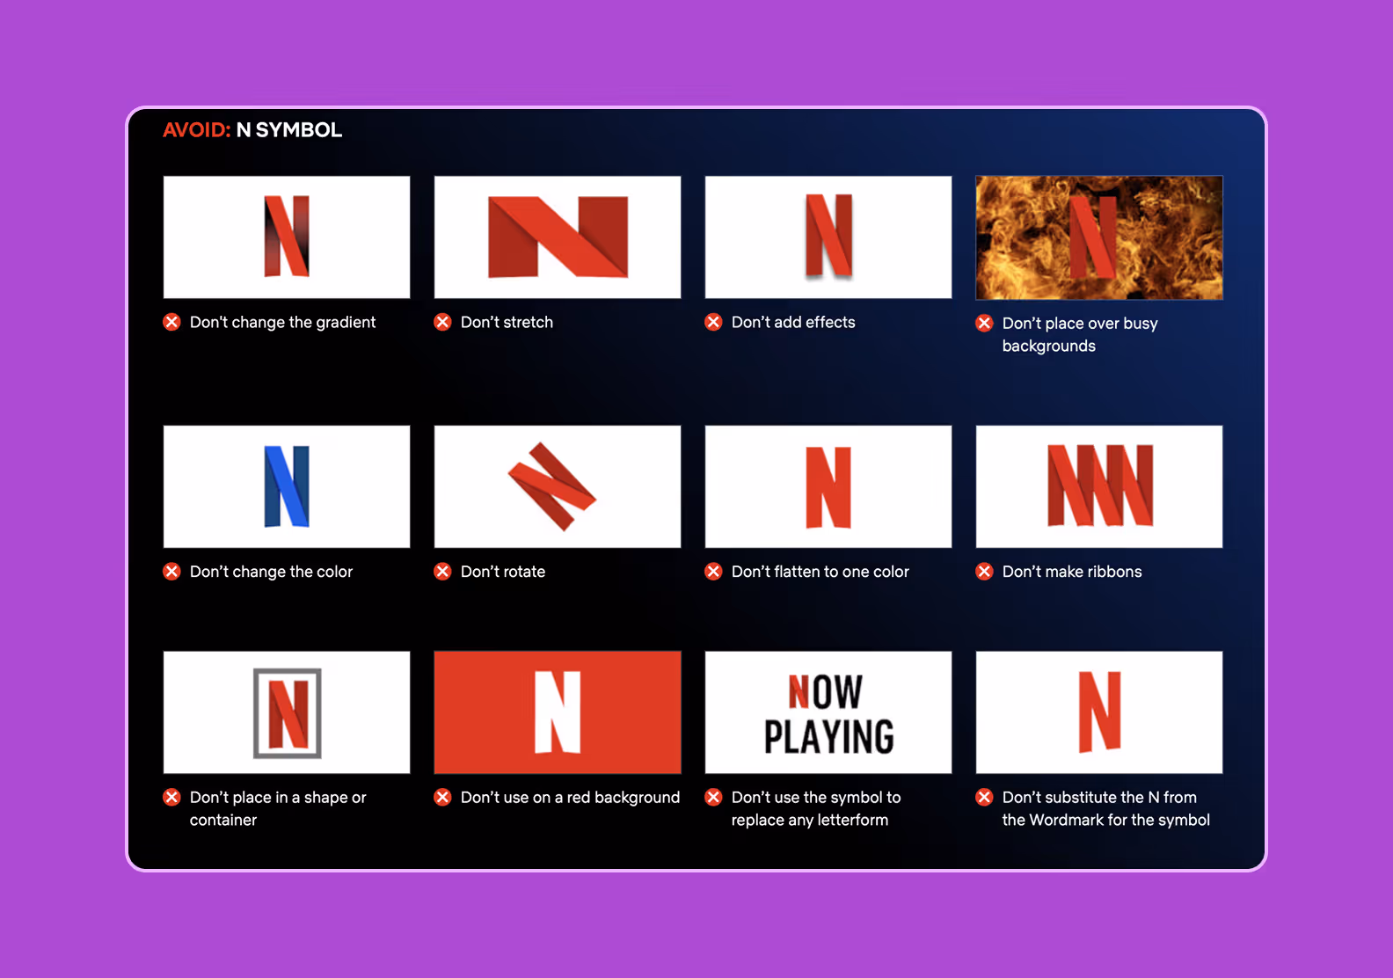Click the white N on red background
The image size is (1393, 978).
[558, 712]
